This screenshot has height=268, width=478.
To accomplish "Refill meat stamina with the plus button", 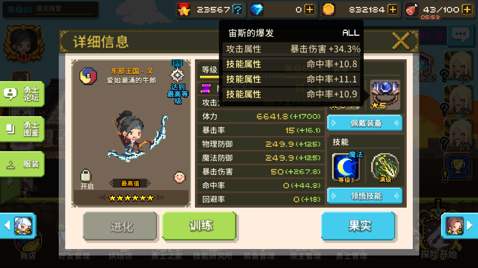I will pos(467,10).
